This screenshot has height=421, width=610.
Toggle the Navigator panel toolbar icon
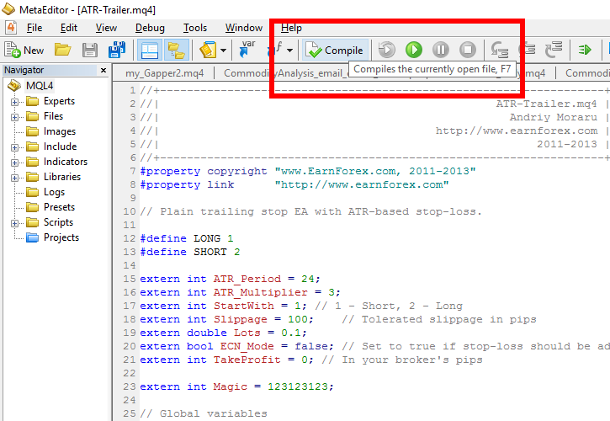pos(149,50)
